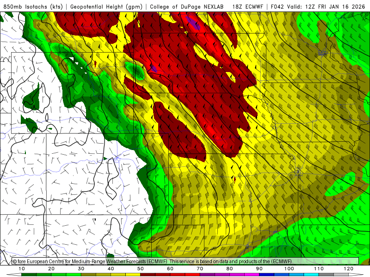This screenshot has height=277, width=370.
Task: Click the '10' label on the color scale
Action: pyautogui.click(x=21, y=269)
